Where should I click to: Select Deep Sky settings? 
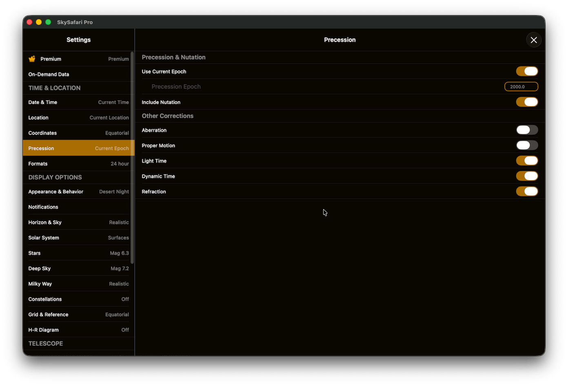coord(78,268)
